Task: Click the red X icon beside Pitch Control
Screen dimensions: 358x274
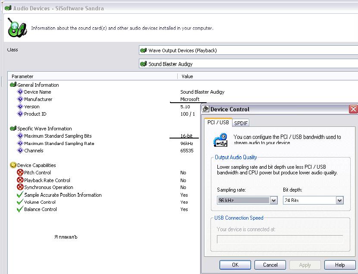Action: pos(20,173)
